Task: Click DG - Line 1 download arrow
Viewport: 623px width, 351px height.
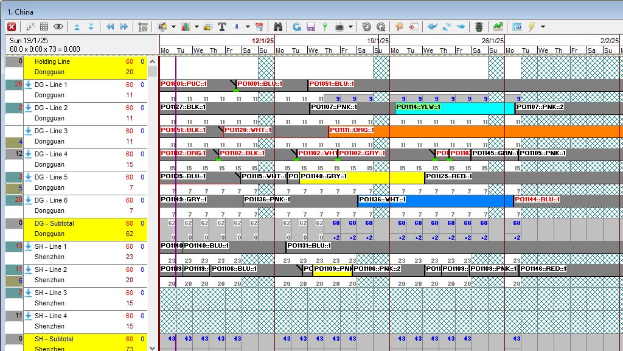Action: (28, 85)
